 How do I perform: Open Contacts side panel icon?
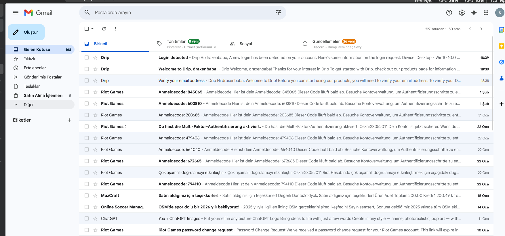point(501,78)
